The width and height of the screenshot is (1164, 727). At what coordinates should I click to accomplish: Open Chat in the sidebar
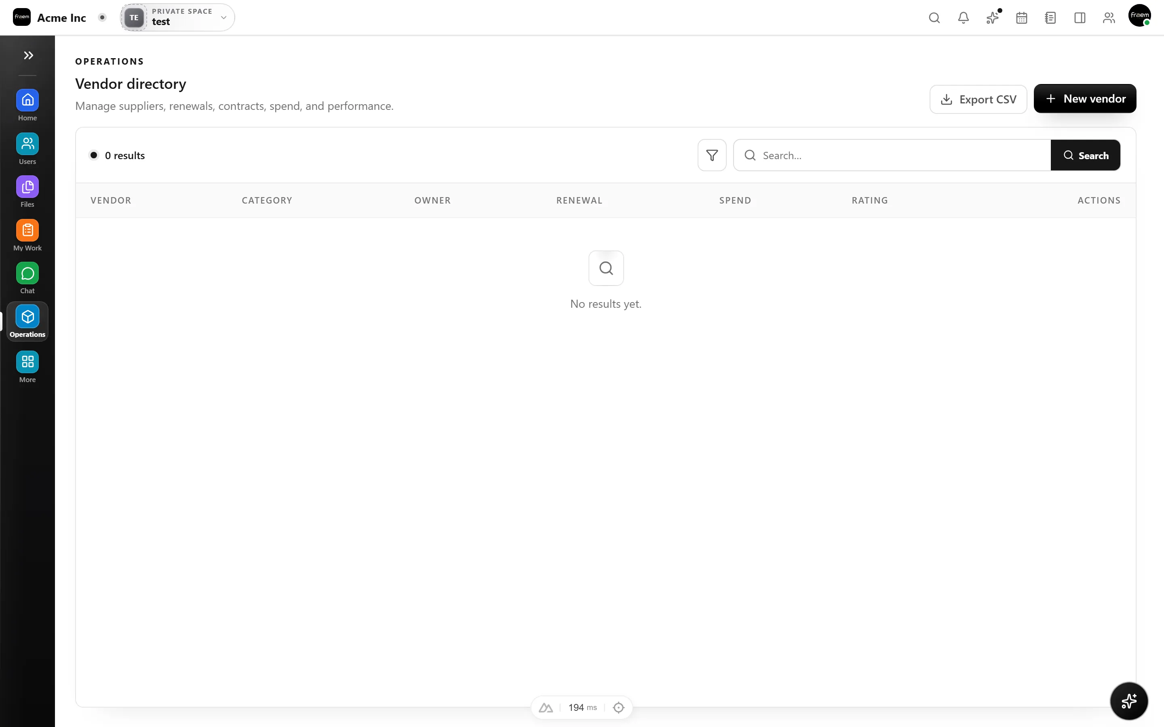point(27,278)
